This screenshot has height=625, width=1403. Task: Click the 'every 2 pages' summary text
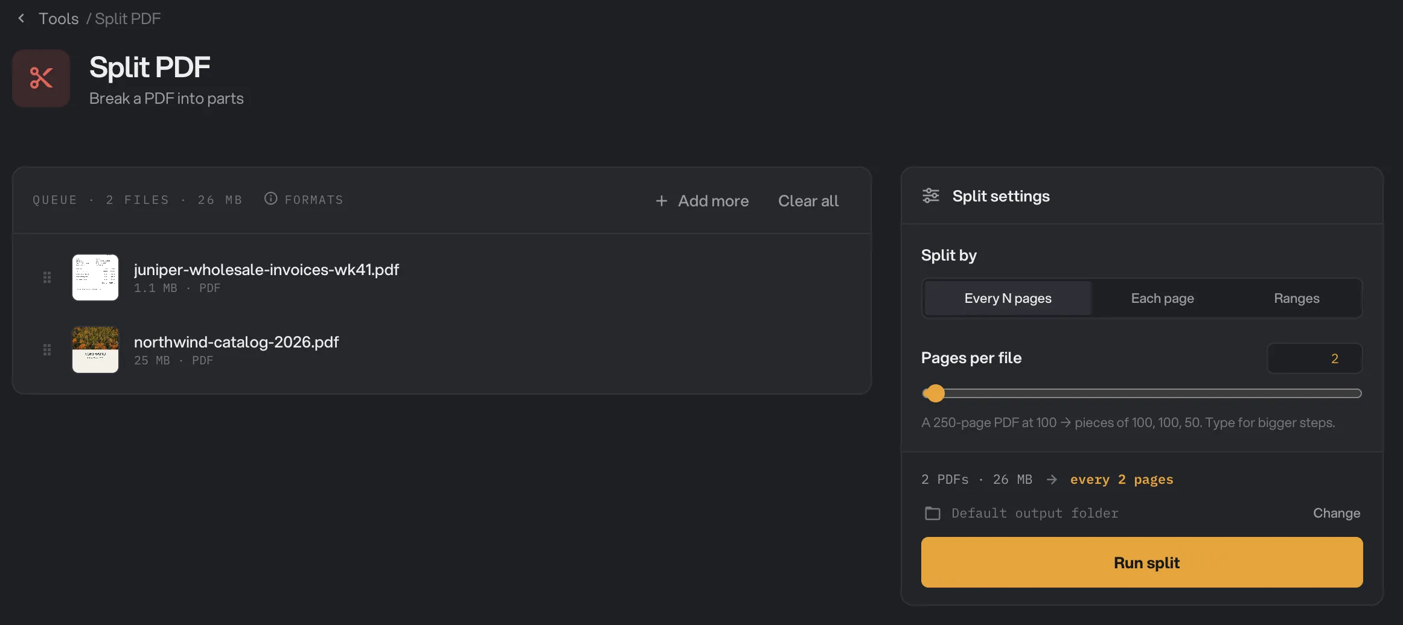(1122, 480)
